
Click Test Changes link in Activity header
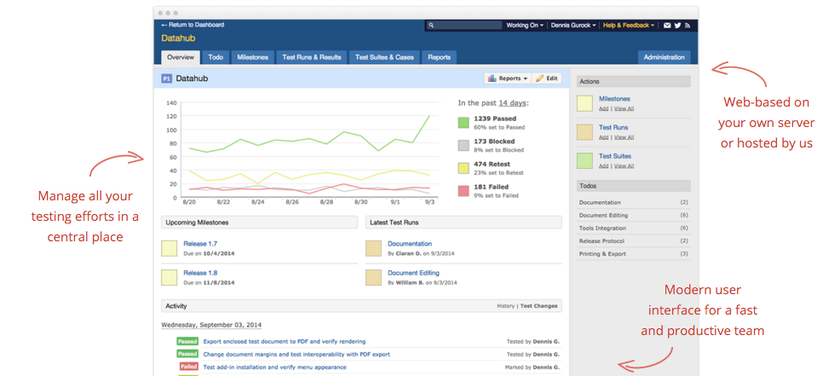[538, 306]
